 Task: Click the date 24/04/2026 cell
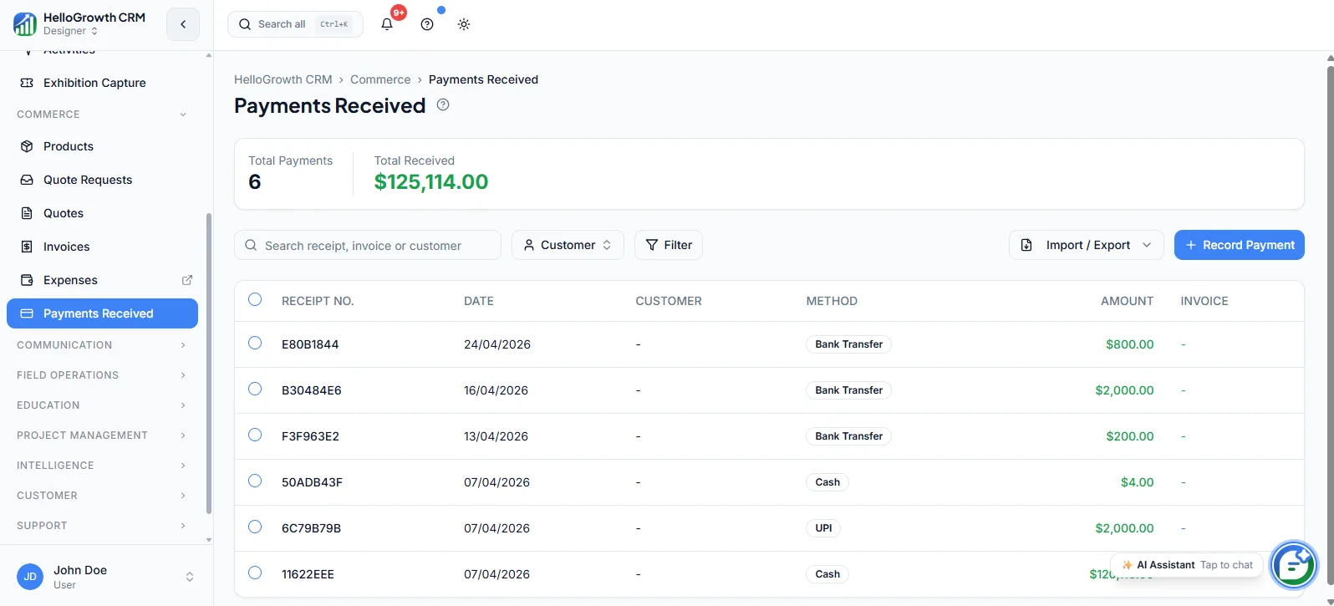[497, 344]
